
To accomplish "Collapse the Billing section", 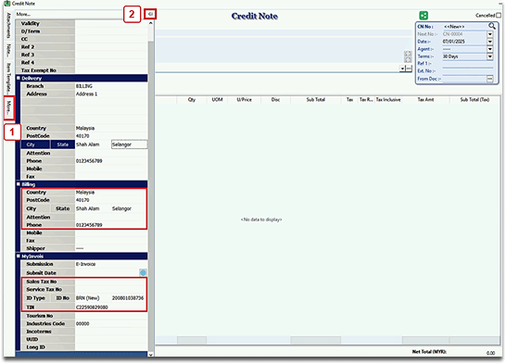I will tap(19, 184).
